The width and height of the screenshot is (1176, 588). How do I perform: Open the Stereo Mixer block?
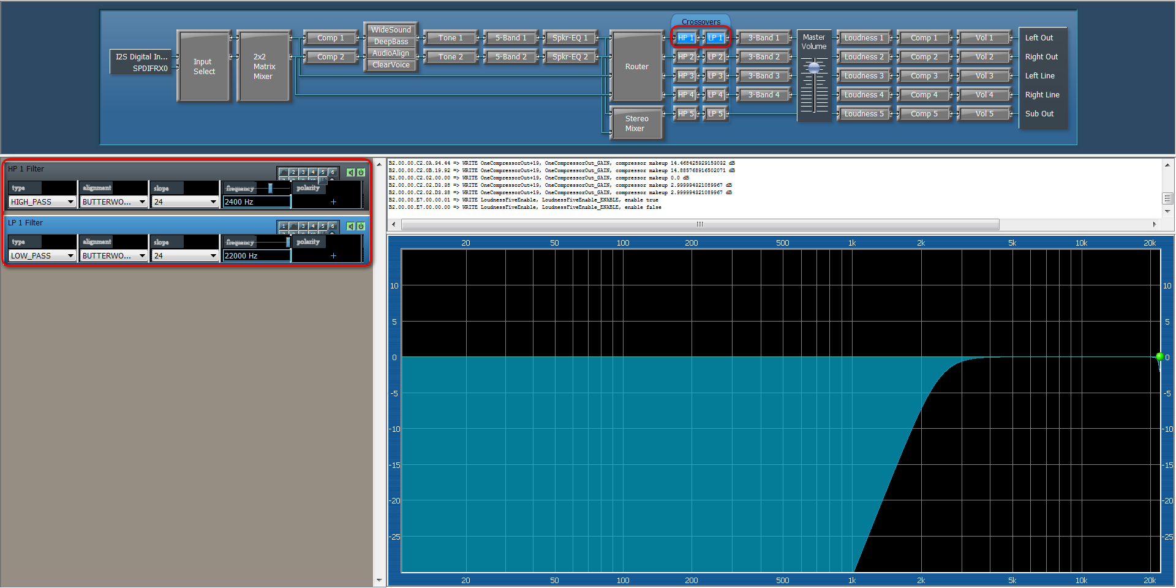[x=637, y=123]
